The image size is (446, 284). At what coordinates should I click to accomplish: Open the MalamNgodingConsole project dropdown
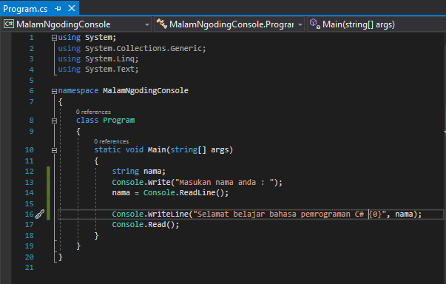(x=76, y=24)
